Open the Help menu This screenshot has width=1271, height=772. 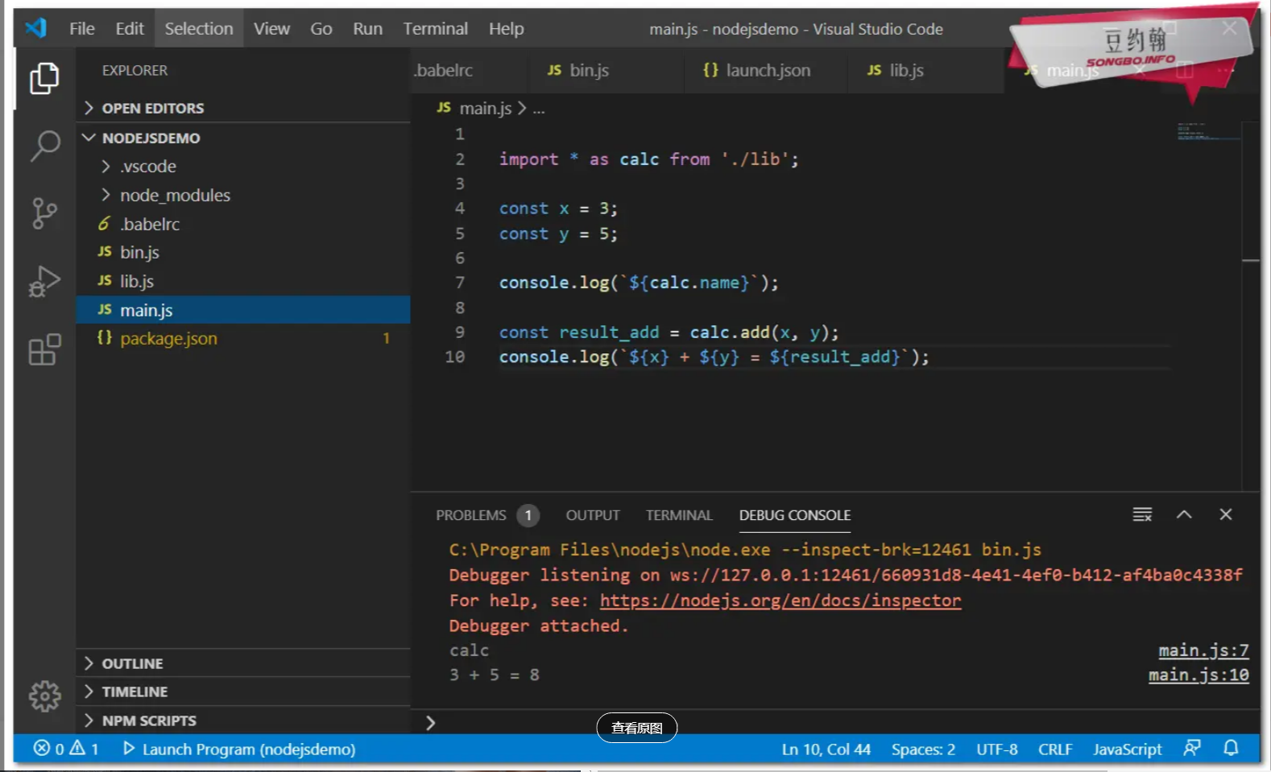pos(506,29)
